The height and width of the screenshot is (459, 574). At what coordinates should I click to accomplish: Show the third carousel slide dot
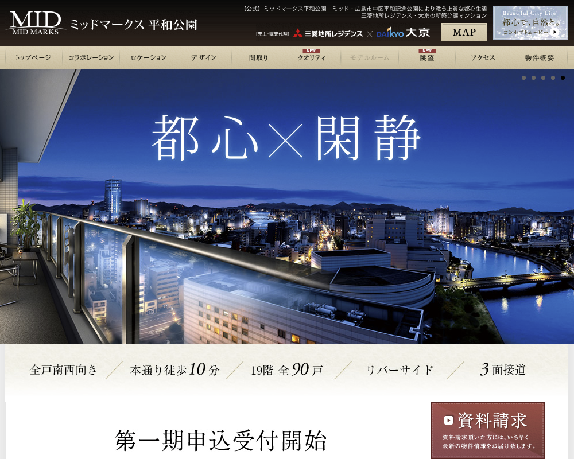point(543,77)
